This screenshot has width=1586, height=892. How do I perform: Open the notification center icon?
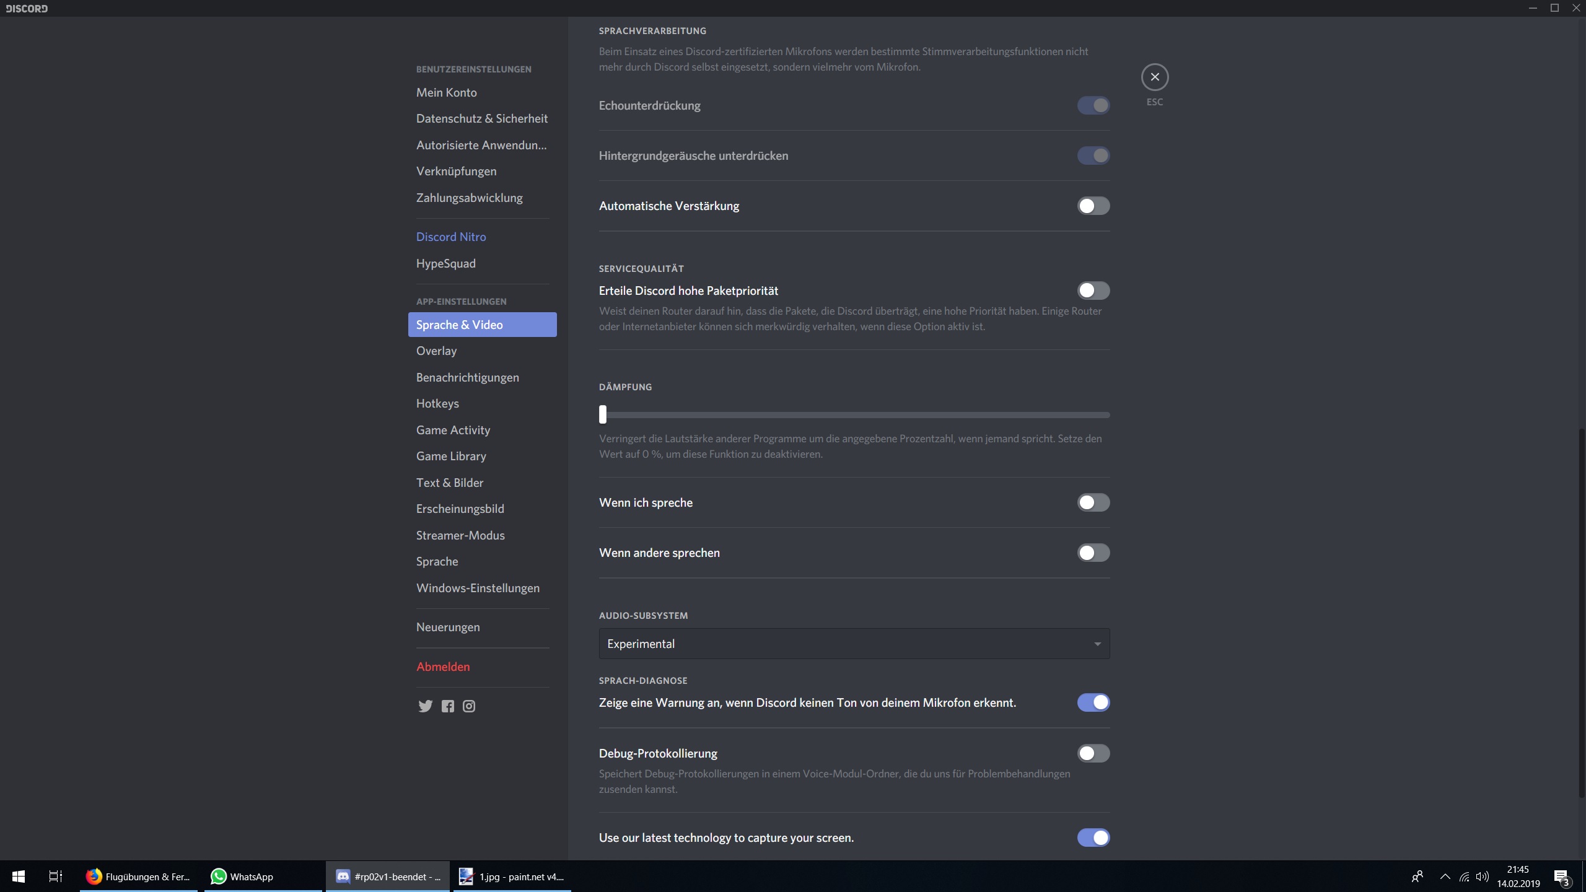click(1561, 877)
